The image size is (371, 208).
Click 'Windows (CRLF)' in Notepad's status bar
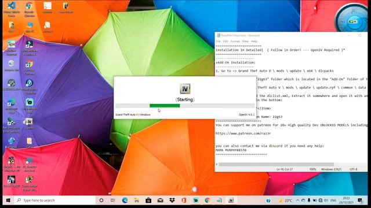(331, 169)
